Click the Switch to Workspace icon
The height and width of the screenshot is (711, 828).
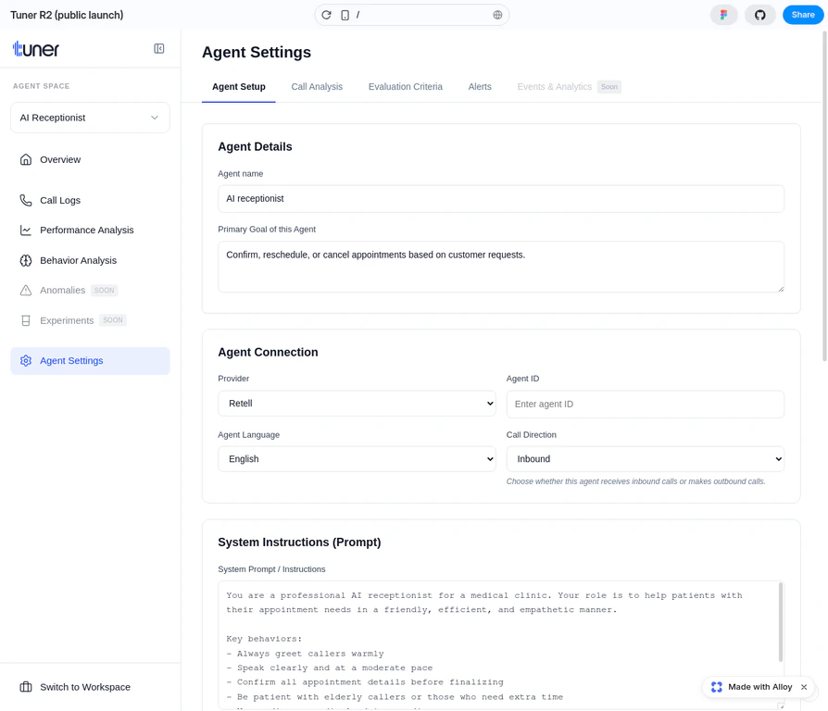(x=25, y=687)
